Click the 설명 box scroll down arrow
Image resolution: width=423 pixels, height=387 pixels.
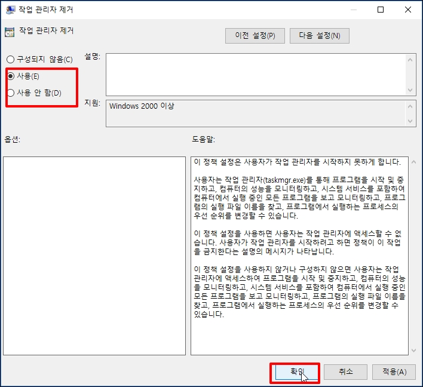pyautogui.click(x=410, y=90)
